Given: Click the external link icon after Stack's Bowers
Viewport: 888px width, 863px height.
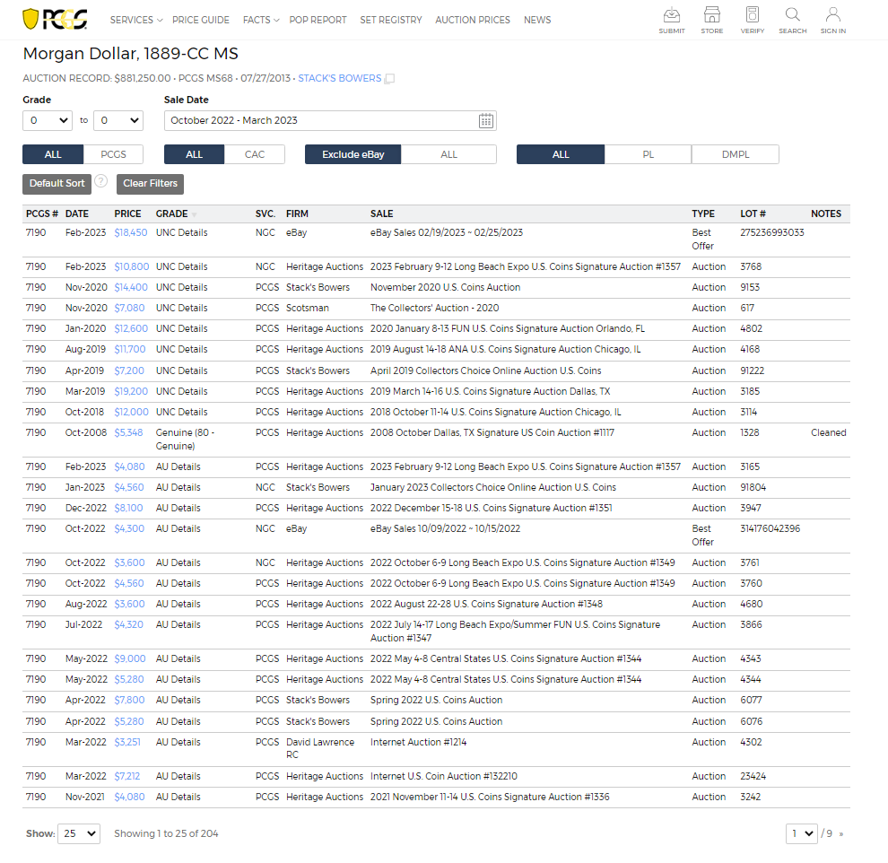Looking at the screenshot, I should (x=389, y=79).
